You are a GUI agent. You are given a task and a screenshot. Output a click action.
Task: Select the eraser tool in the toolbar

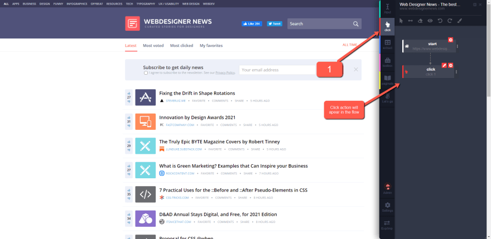420,21
